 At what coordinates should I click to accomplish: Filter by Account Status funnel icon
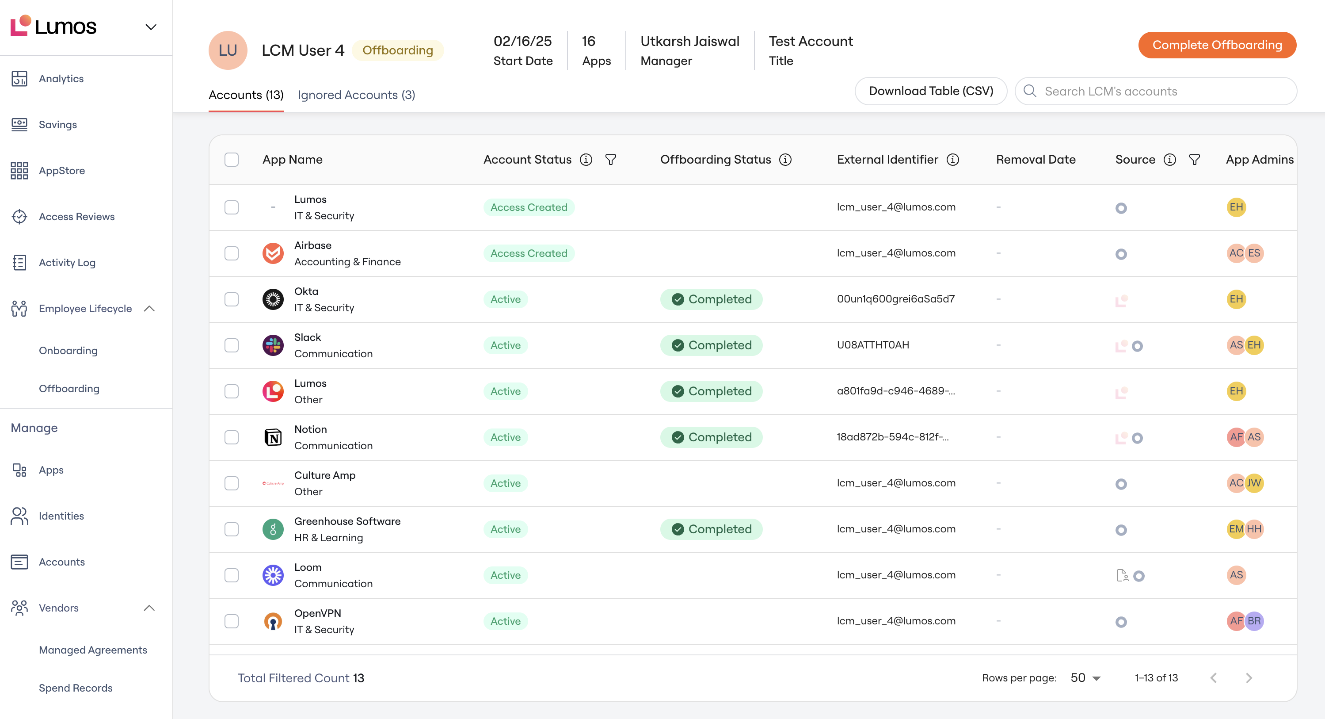(610, 160)
